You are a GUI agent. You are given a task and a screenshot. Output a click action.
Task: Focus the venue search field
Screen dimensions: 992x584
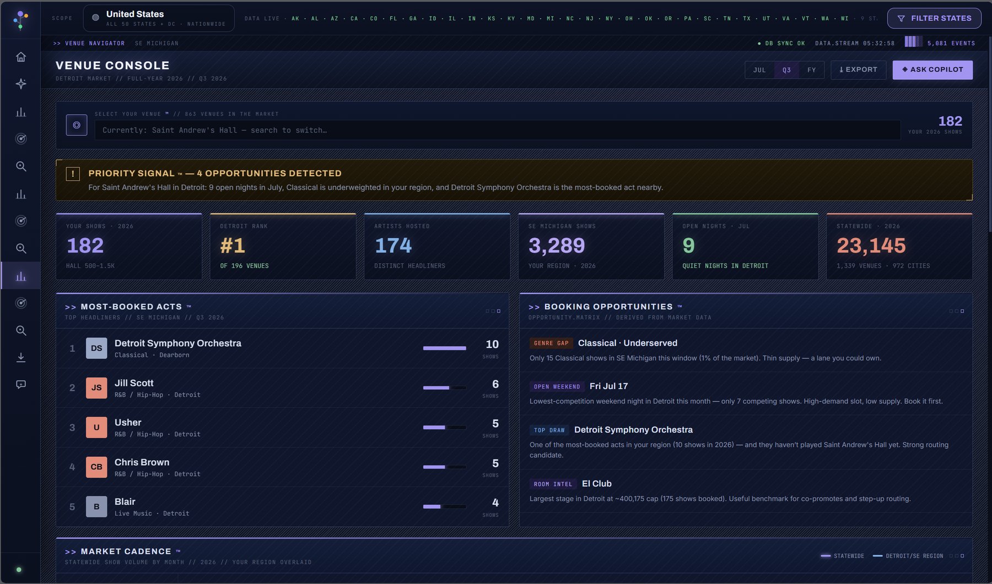(x=498, y=130)
